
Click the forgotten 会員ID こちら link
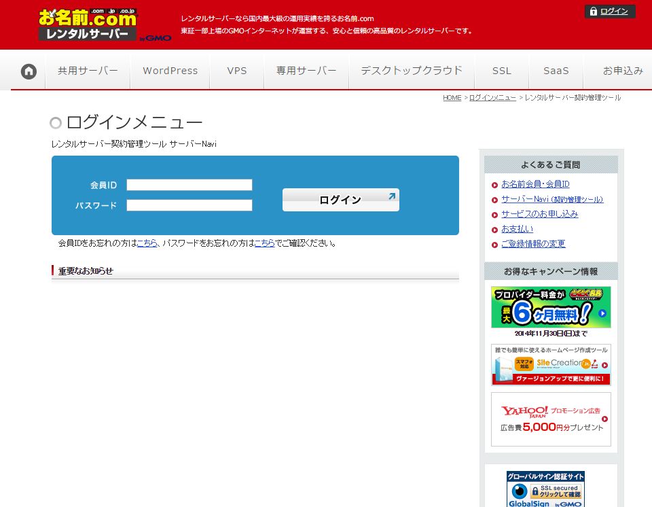click(x=147, y=243)
